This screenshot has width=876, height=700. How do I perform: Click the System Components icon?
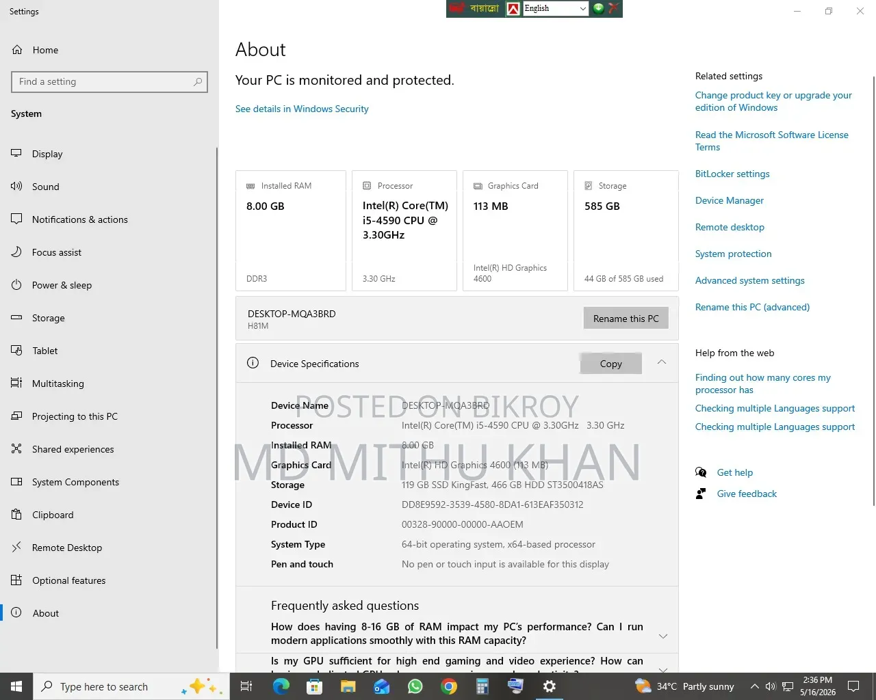click(x=16, y=482)
